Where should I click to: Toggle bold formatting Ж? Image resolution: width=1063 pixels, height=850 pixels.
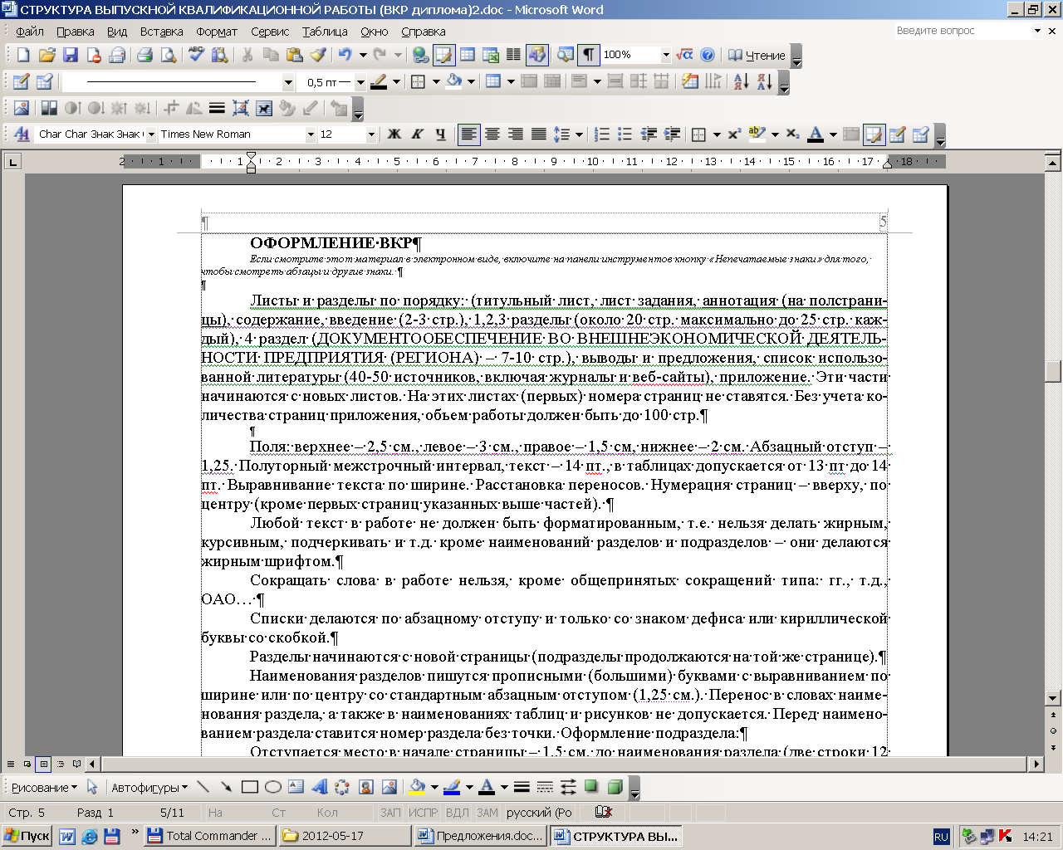pyautogui.click(x=394, y=134)
